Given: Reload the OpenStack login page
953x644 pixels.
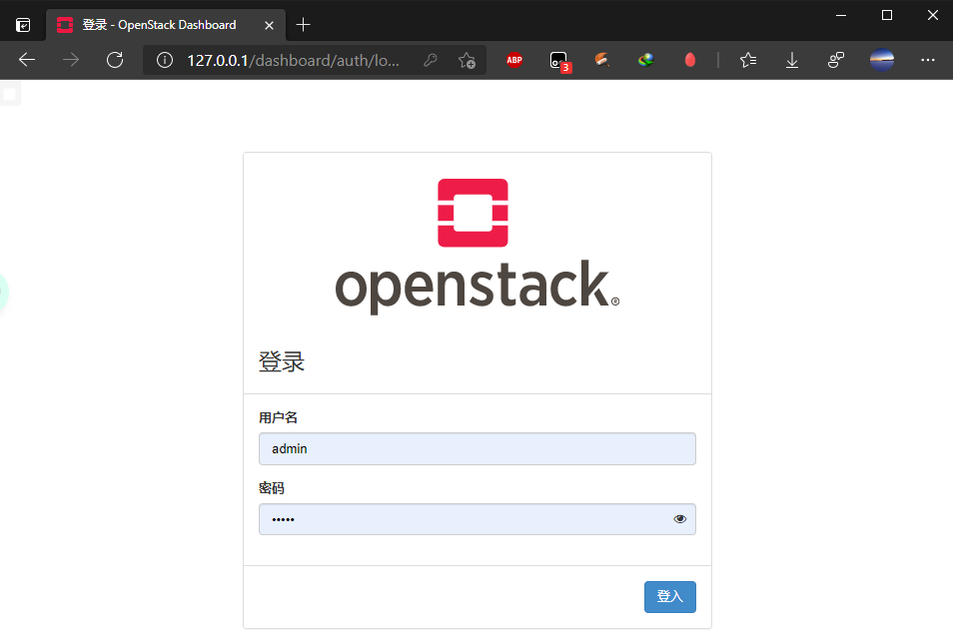Looking at the screenshot, I should [x=115, y=60].
